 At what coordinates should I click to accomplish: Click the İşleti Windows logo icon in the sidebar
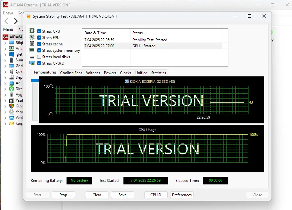(12, 54)
